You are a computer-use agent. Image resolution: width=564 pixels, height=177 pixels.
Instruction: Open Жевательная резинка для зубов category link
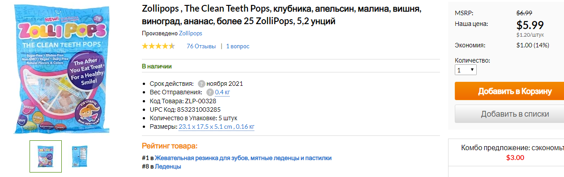pyautogui.click(x=243, y=158)
